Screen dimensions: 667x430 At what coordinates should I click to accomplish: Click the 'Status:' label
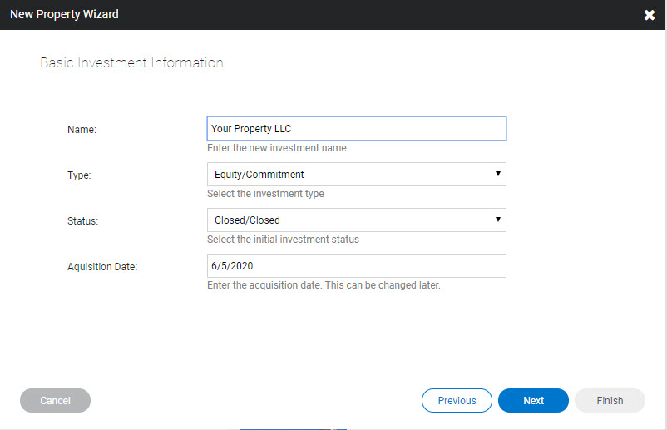coord(83,221)
